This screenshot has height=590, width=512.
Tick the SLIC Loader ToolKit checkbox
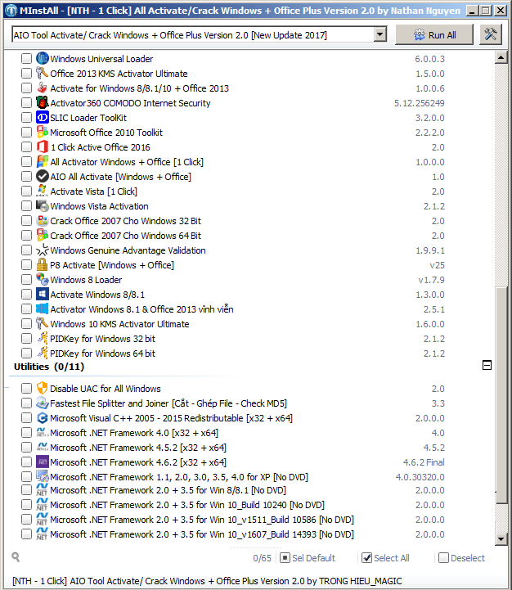26,117
